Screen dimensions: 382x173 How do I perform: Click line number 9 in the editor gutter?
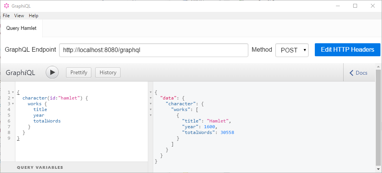[9, 138]
